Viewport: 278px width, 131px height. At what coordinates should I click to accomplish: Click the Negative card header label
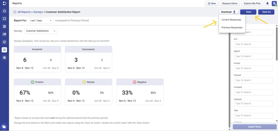(x=142, y=82)
